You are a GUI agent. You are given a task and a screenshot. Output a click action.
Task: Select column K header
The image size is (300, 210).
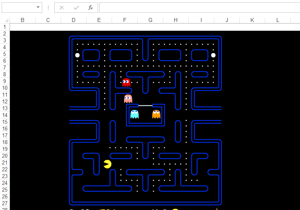tap(253, 20)
